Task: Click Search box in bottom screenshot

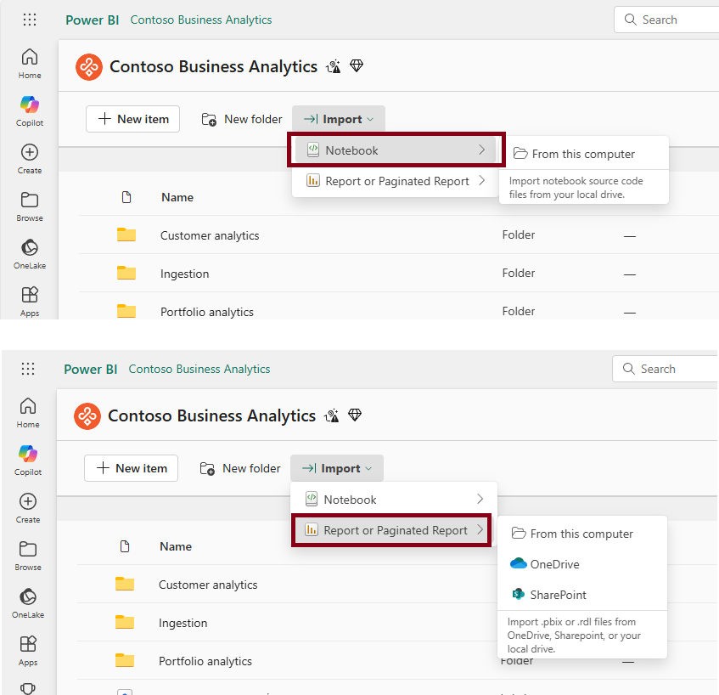Action: point(665,369)
